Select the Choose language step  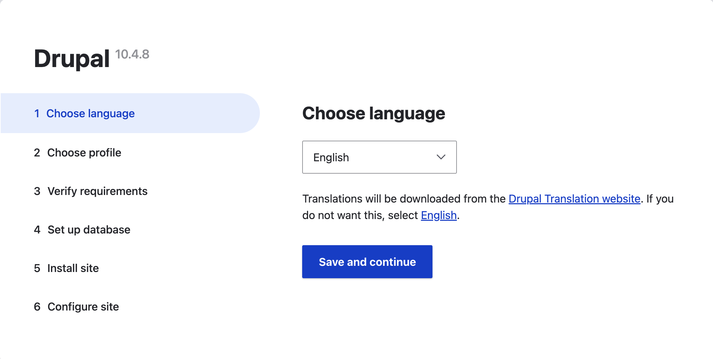(130, 113)
